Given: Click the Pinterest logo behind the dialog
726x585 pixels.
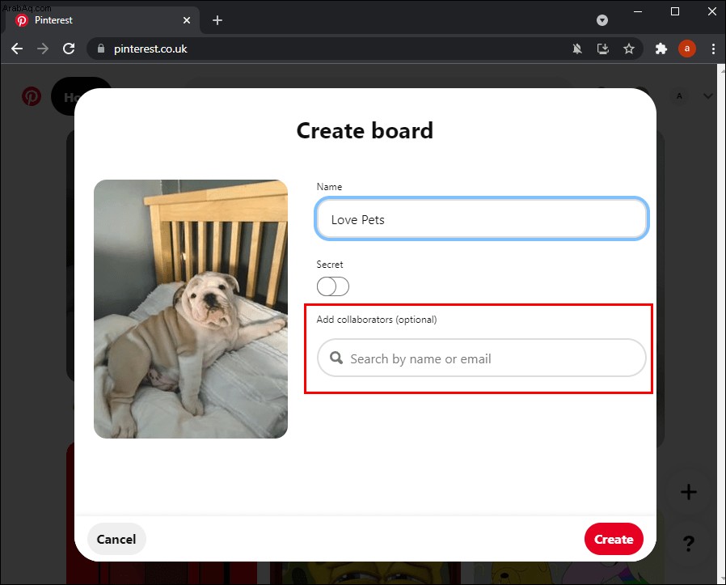Looking at the screenshot, I should 32,96.
